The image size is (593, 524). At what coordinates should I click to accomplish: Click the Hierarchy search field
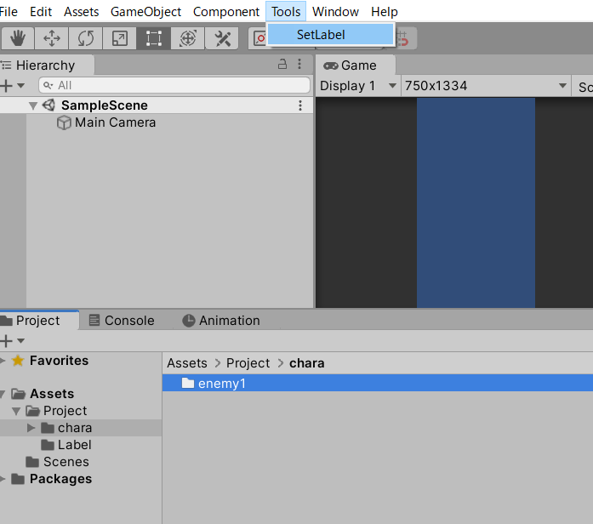click(x=174, y=85)
